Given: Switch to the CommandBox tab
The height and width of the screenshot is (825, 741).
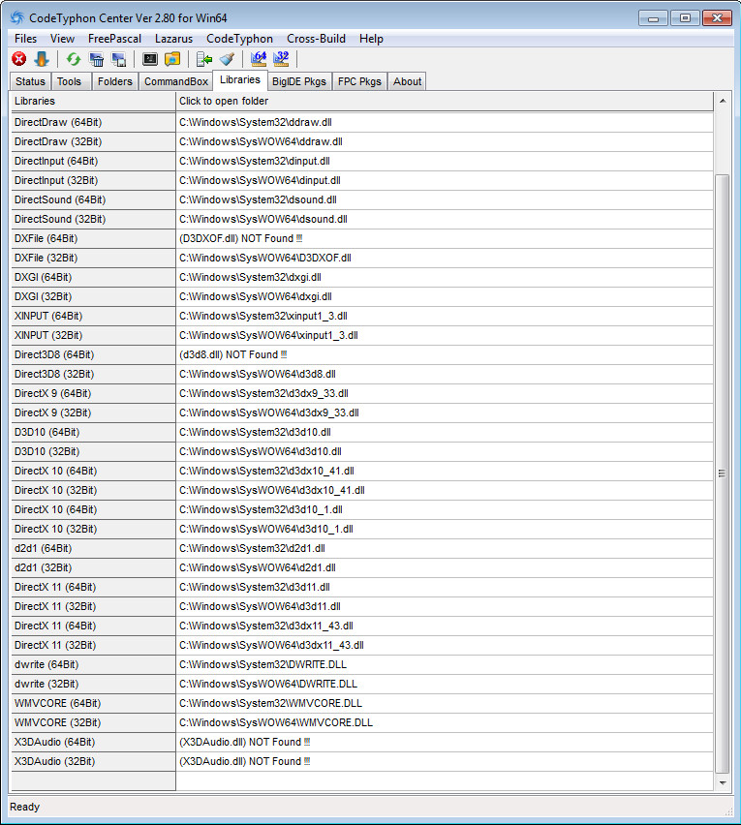Looking at the screenshot, I should [x=175, y=81].
